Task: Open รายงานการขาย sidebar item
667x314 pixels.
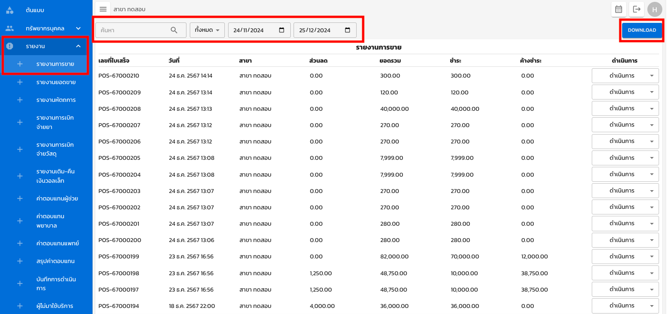Action: (x=46, y=64)
